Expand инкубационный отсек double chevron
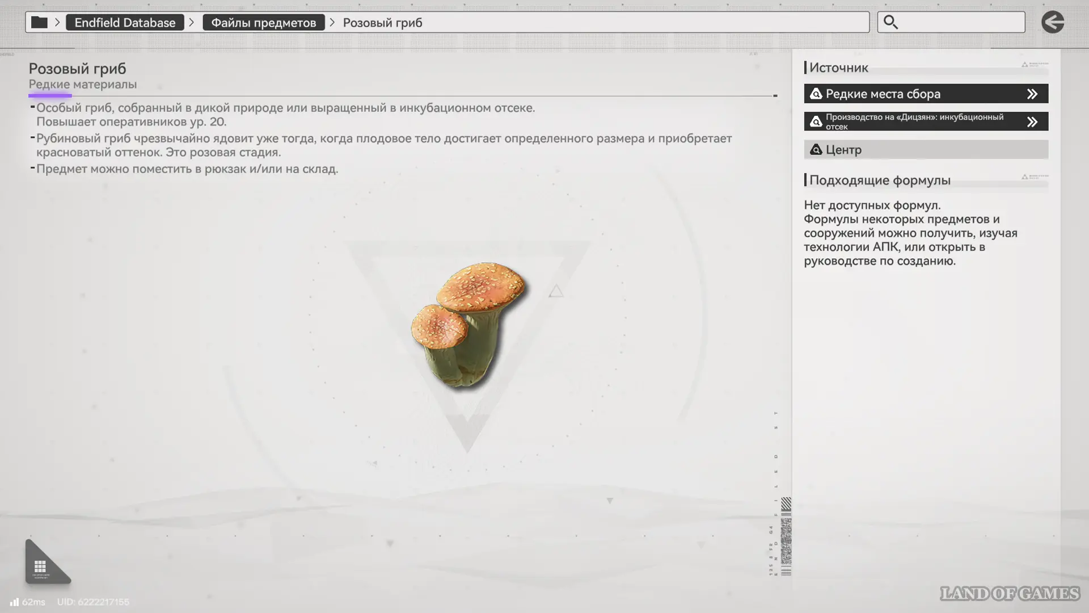This screenshot has height=613, width=1089. click(1032, 121)
